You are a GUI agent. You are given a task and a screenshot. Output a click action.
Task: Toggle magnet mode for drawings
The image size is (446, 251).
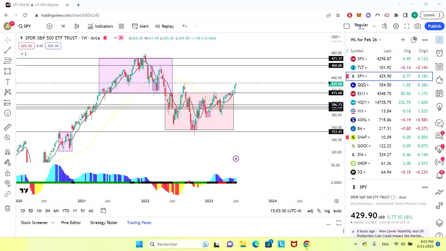[7, 152]
